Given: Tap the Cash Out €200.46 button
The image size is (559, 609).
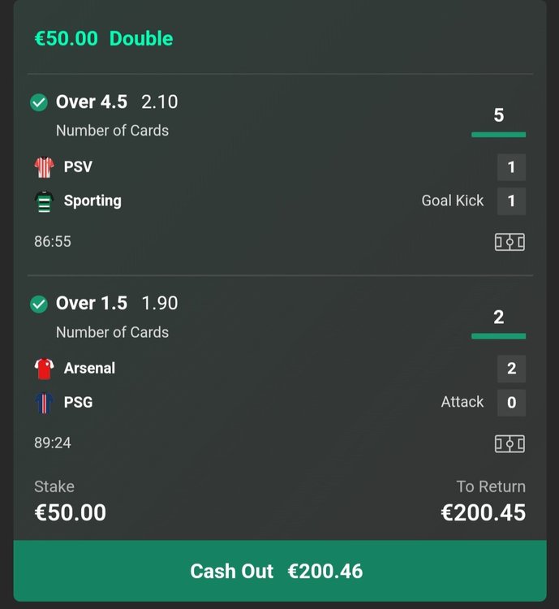Looking at the screenshot, I should (280, 571).
